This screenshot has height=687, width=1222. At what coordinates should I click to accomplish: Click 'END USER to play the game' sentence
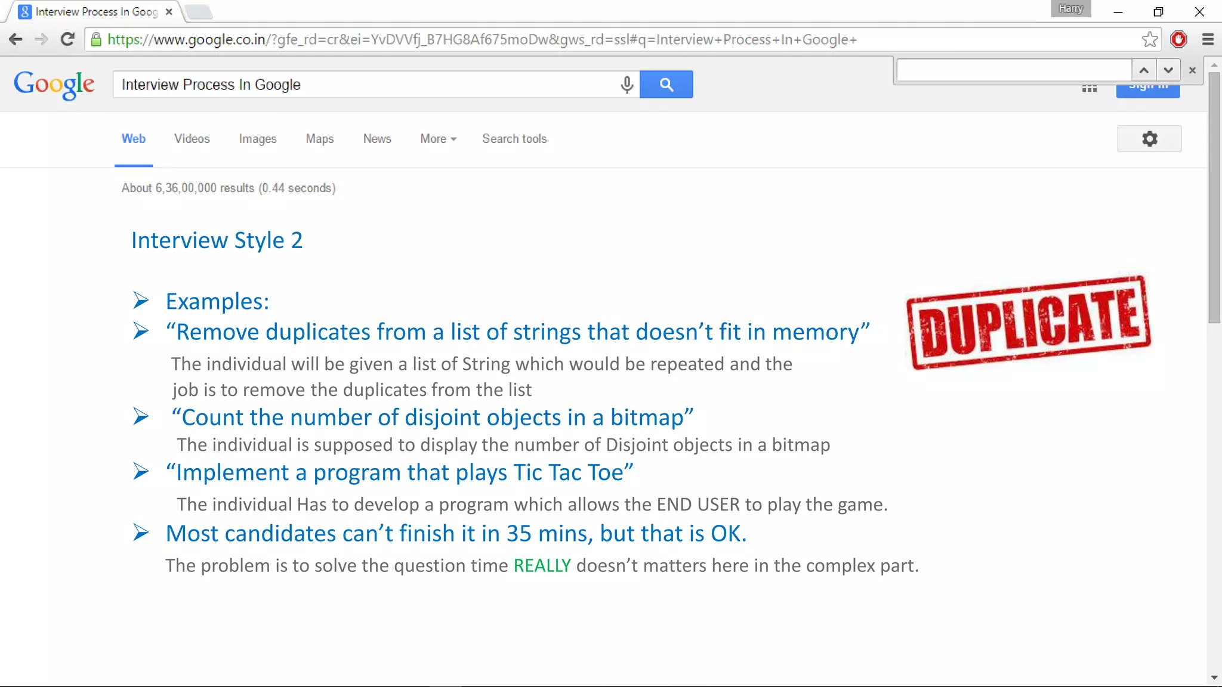point(532,505)
